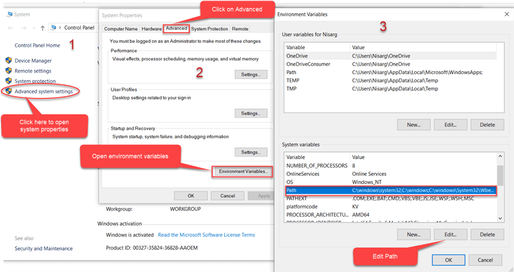
Task: Select the OneDrive user variable row
Action: (x=391, y=56)
